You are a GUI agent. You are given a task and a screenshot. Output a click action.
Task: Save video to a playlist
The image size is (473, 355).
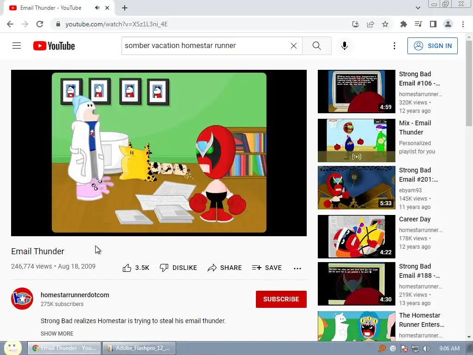tap(267, 268)
